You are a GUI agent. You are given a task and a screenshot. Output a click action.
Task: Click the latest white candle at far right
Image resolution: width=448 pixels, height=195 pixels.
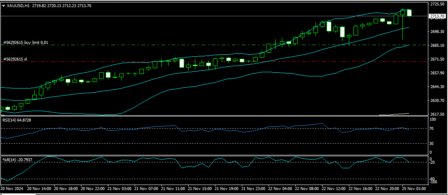[x=409, y=13]
